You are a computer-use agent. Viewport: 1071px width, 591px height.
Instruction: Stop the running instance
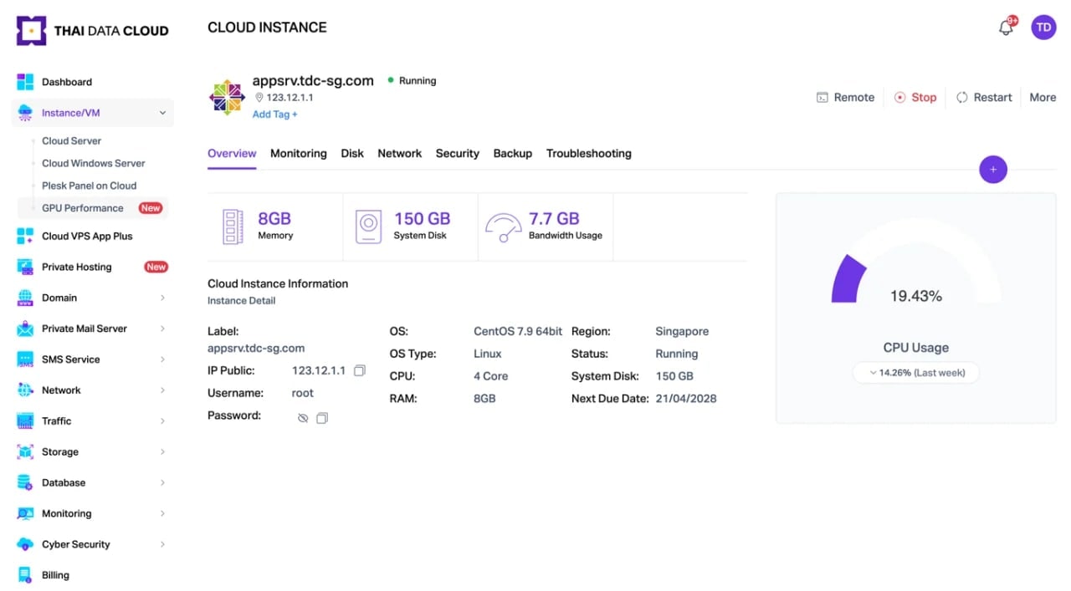(915, 97)
